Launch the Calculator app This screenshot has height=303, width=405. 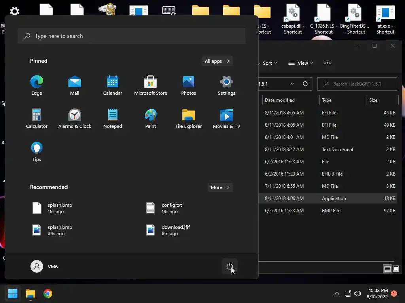pyautogui.click(x=37, y=118)
